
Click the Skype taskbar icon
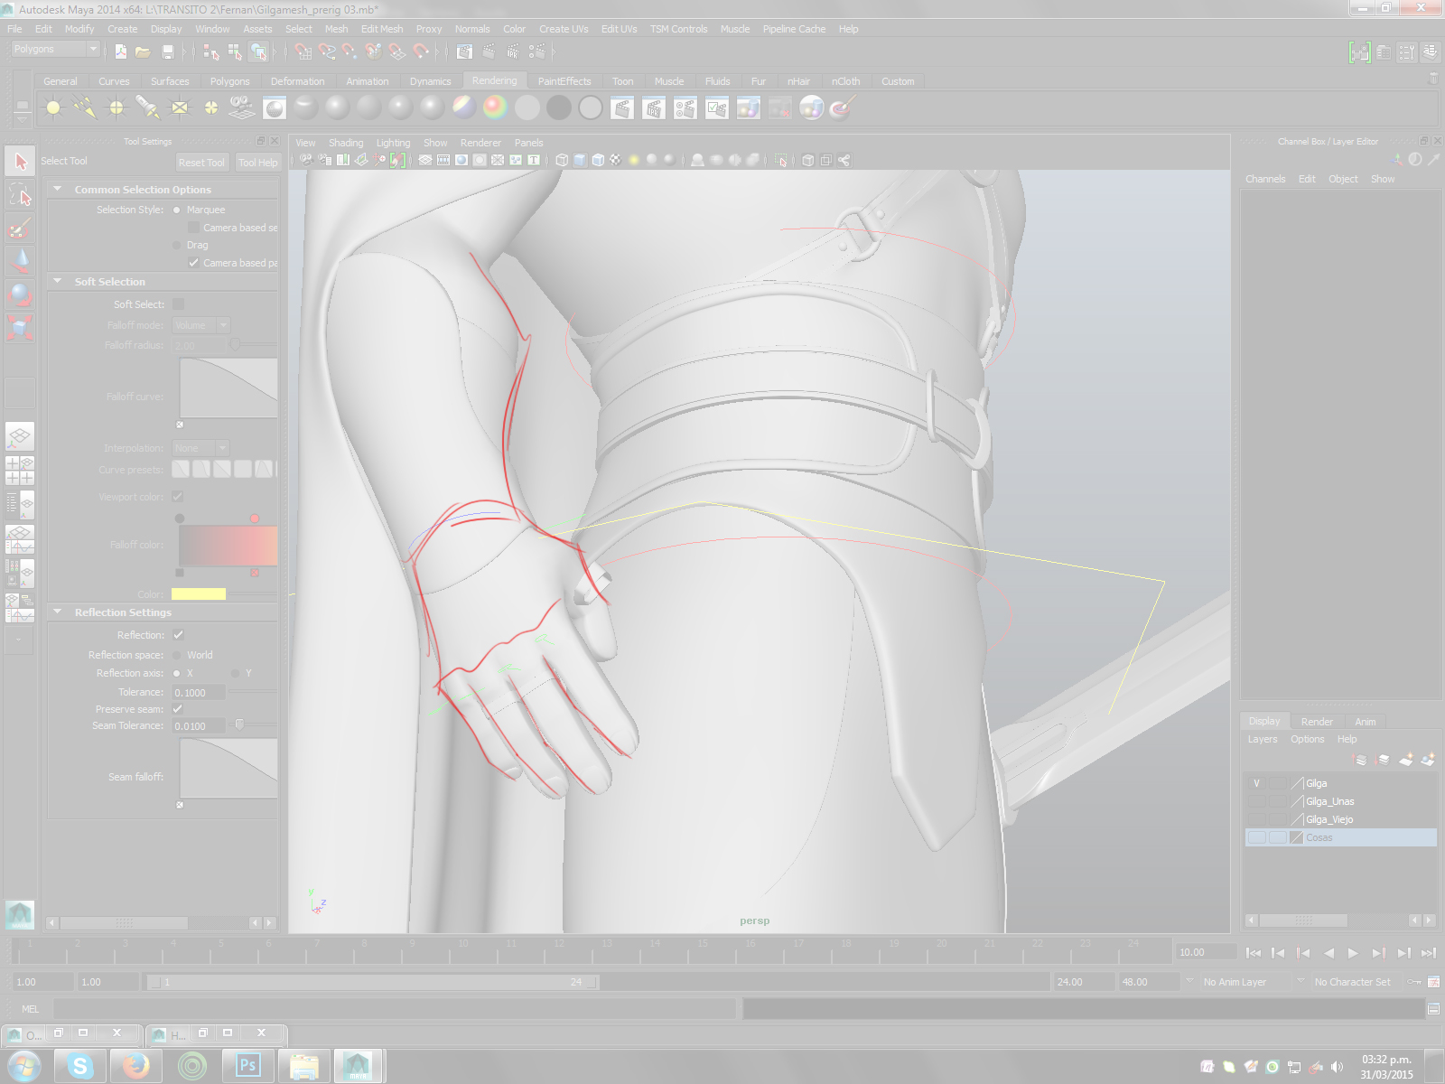click(x=80, y=1066)
